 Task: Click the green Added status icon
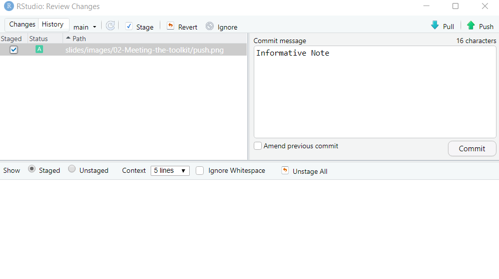click(x=39, y=49)
